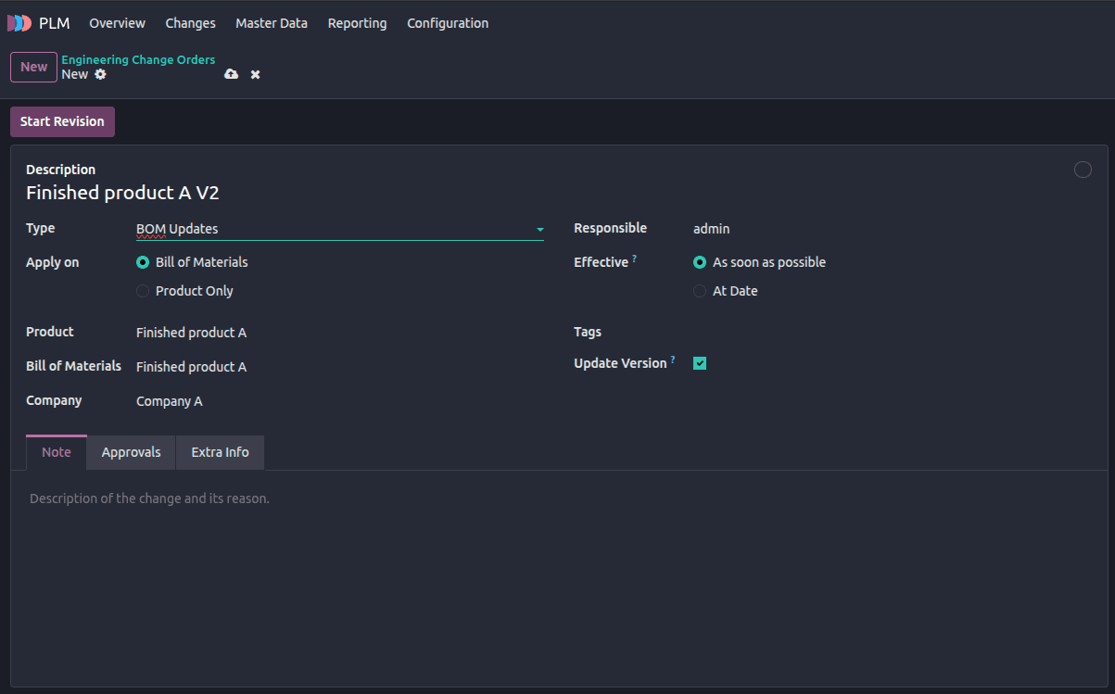Click the Apply on field label
The height and width of the screenshot is (694, 1115).
click(52, 262)
